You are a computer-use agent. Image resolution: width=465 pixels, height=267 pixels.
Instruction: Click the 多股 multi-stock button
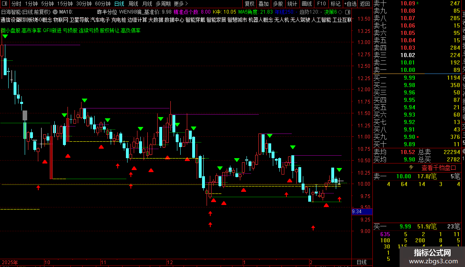[x=278, y=4]
